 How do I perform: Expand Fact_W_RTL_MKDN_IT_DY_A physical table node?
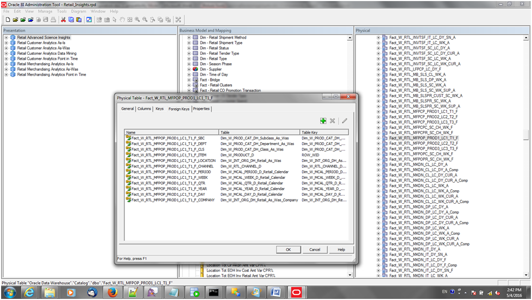pos(378,249)
